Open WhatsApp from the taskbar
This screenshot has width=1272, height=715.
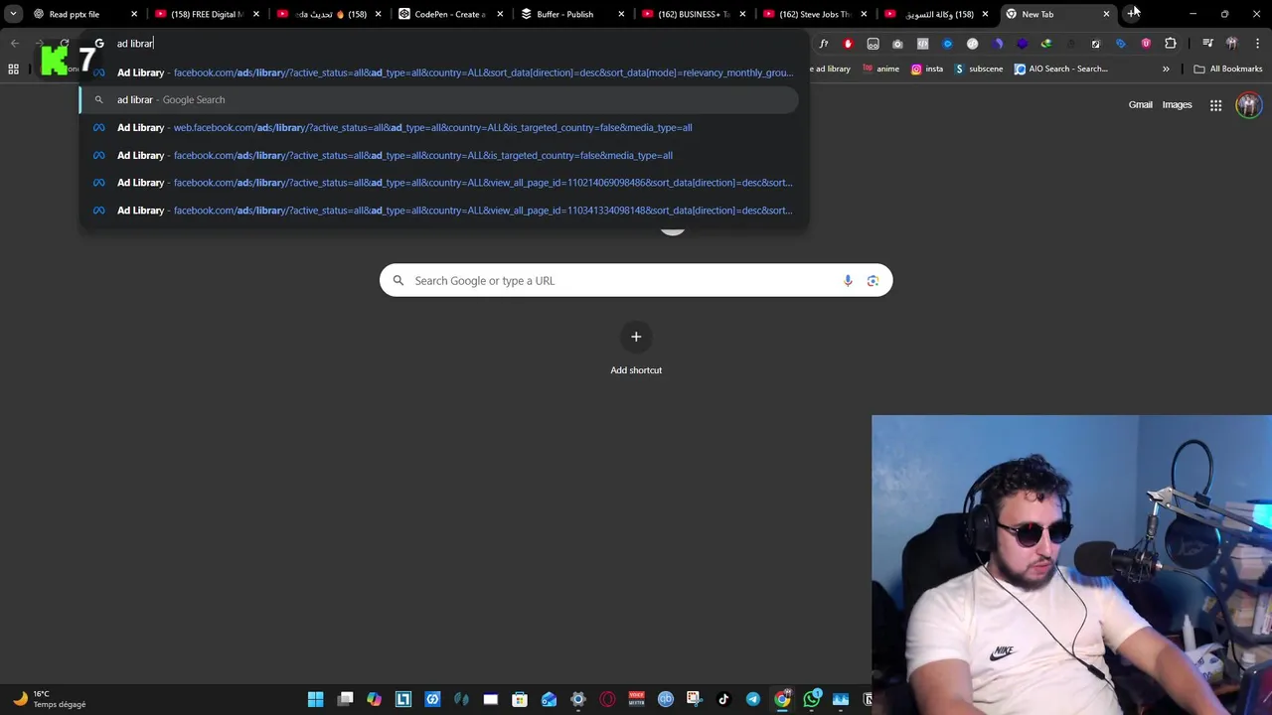812,699
